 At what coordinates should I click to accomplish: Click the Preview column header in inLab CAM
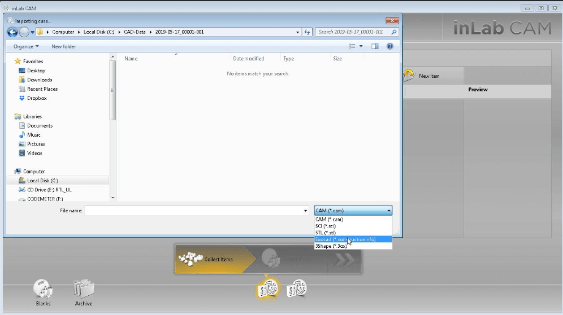pyautogui.click(x=478, y=89)
